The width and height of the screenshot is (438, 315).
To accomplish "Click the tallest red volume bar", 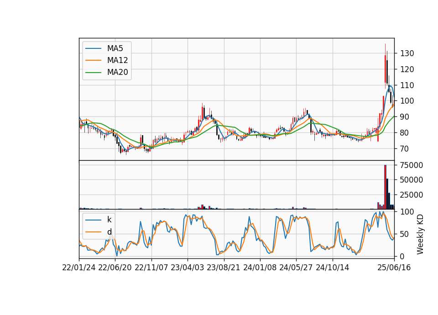I will [x=385, y=187].
